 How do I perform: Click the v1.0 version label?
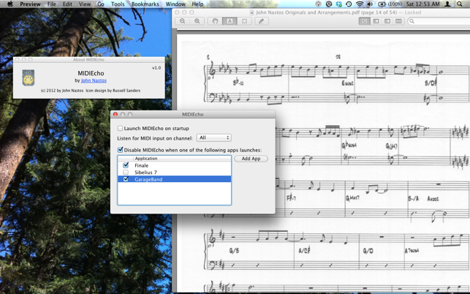coord(156,68)
